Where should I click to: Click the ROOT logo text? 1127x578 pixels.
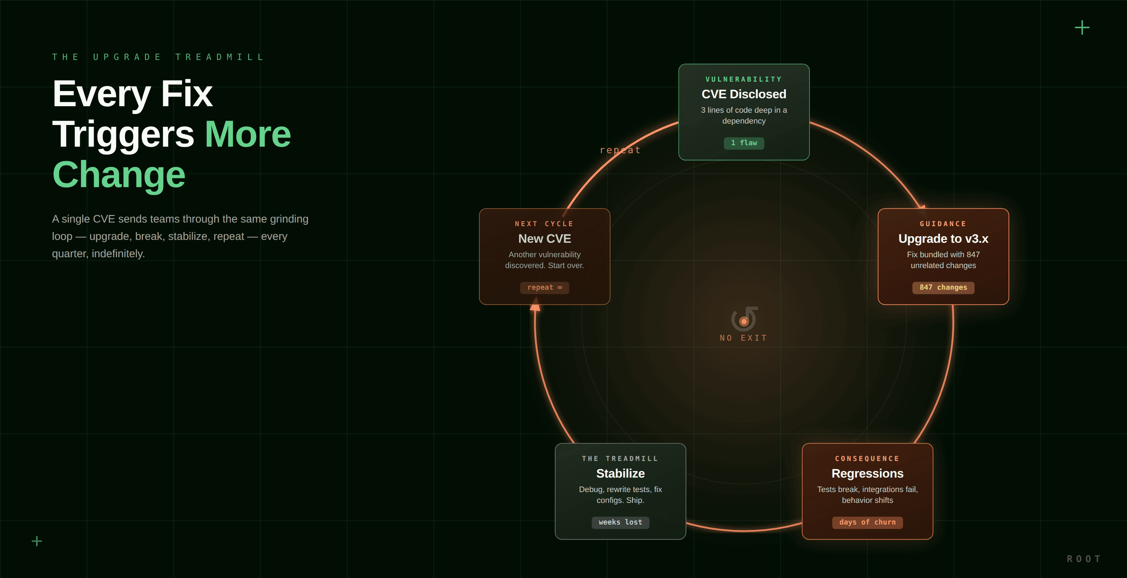coord(1083,559)
